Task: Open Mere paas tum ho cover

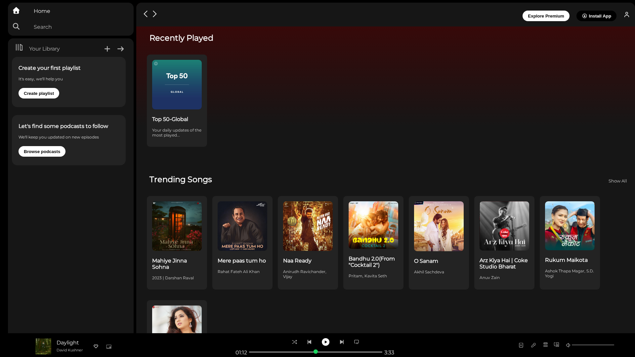Action: 242,226
